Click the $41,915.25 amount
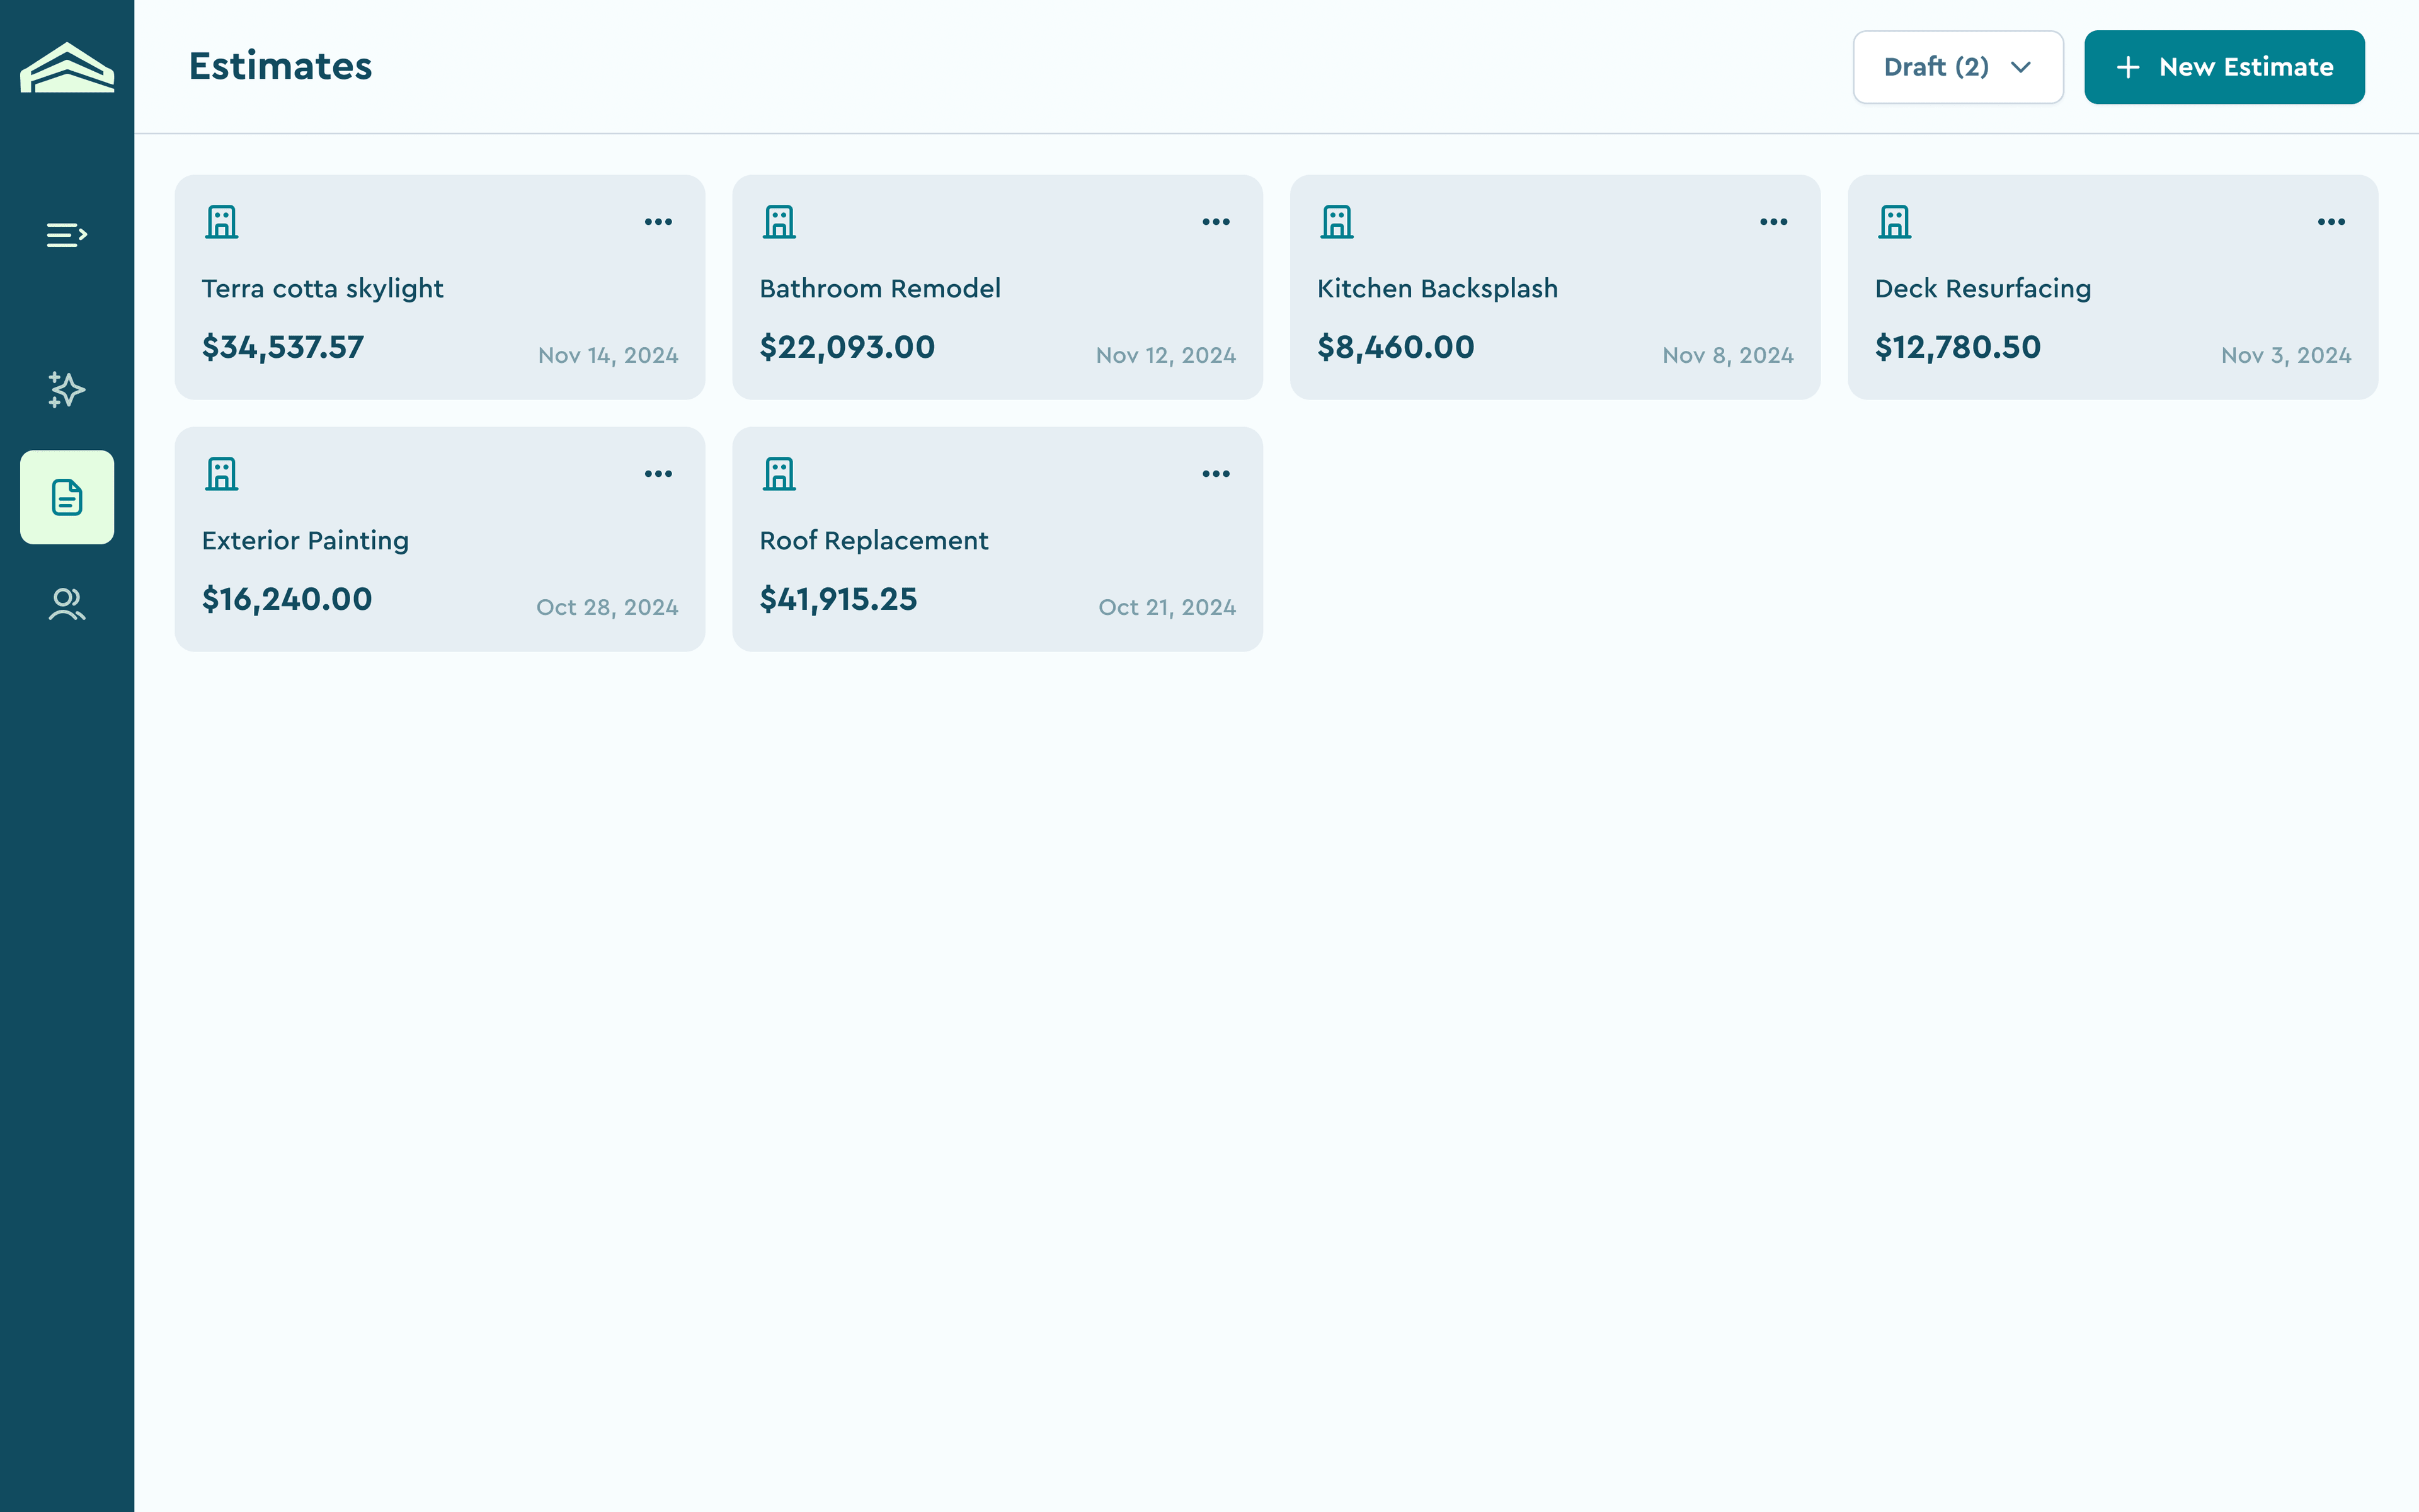 pos(838,599)
